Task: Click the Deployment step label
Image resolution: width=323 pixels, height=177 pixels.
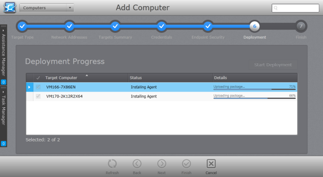Action: click(255, 37)
